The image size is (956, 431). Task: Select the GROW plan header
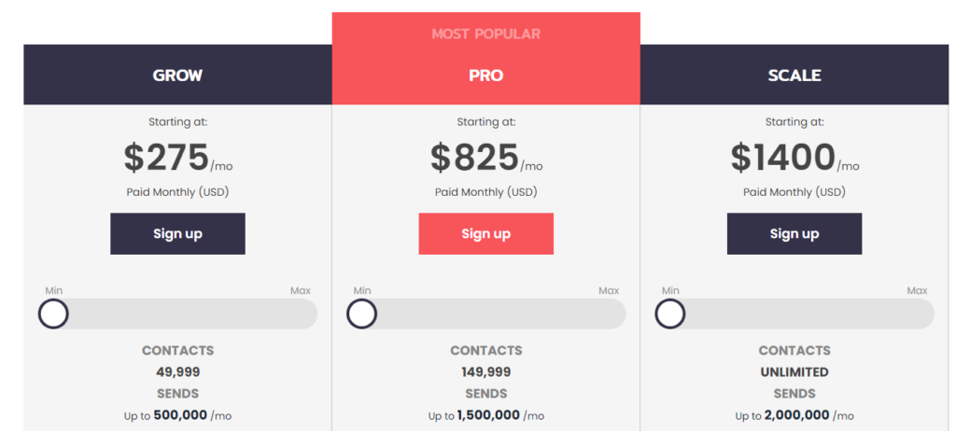(x=177, y=76)
